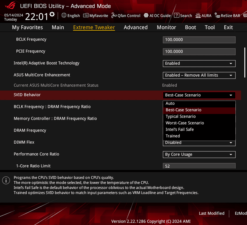The height and width of the screenshot is (225, 247).
Task: Click the MyFavorite list icon
Action: (86, 15)
